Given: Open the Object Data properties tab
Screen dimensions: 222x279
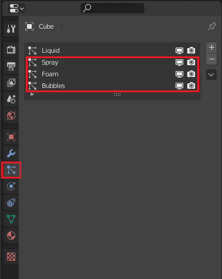Looking at the screenshot, I should click(x=11, y=219).
